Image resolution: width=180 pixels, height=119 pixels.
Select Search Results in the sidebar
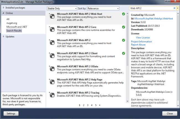click(14, 31)
